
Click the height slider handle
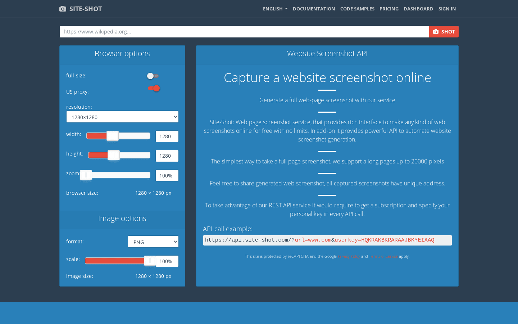[x=114, y=155]
